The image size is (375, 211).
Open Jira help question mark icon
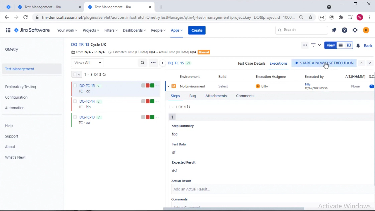coord(344,30)
